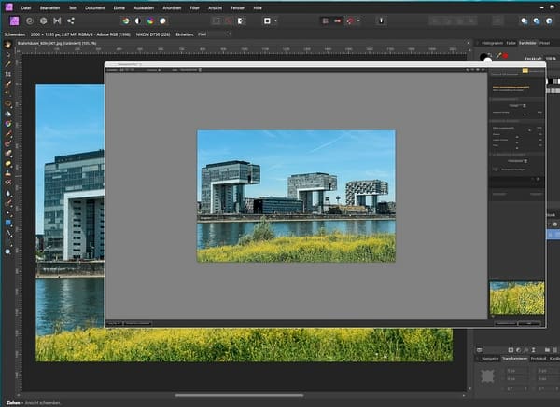Select the View (hand) tool

click(x=8, y=45)
